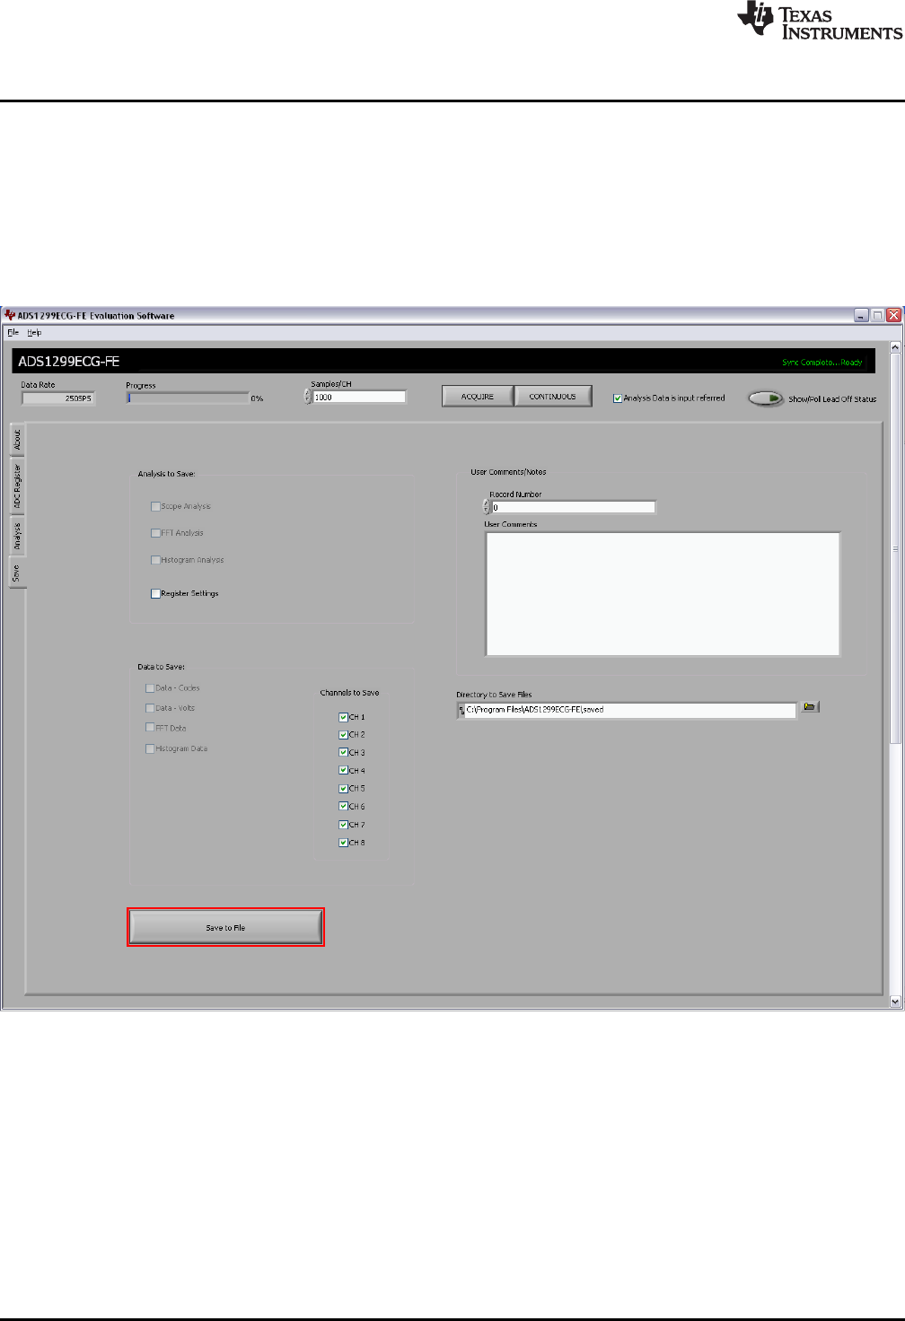Check the Data - Codes option
The image size is (905, 1321).
tap(150, 688)
